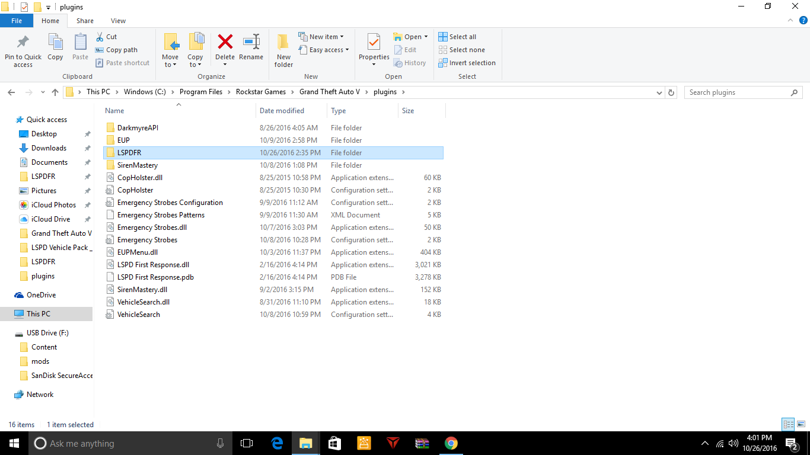Click Invert selection in ribbon
The height and width of the screenshot is (455, 810).
click(467, 63)
